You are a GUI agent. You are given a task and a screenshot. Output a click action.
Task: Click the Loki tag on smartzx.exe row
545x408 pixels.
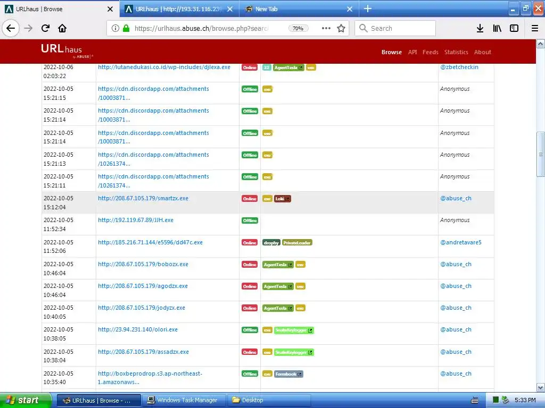point(282,199)
